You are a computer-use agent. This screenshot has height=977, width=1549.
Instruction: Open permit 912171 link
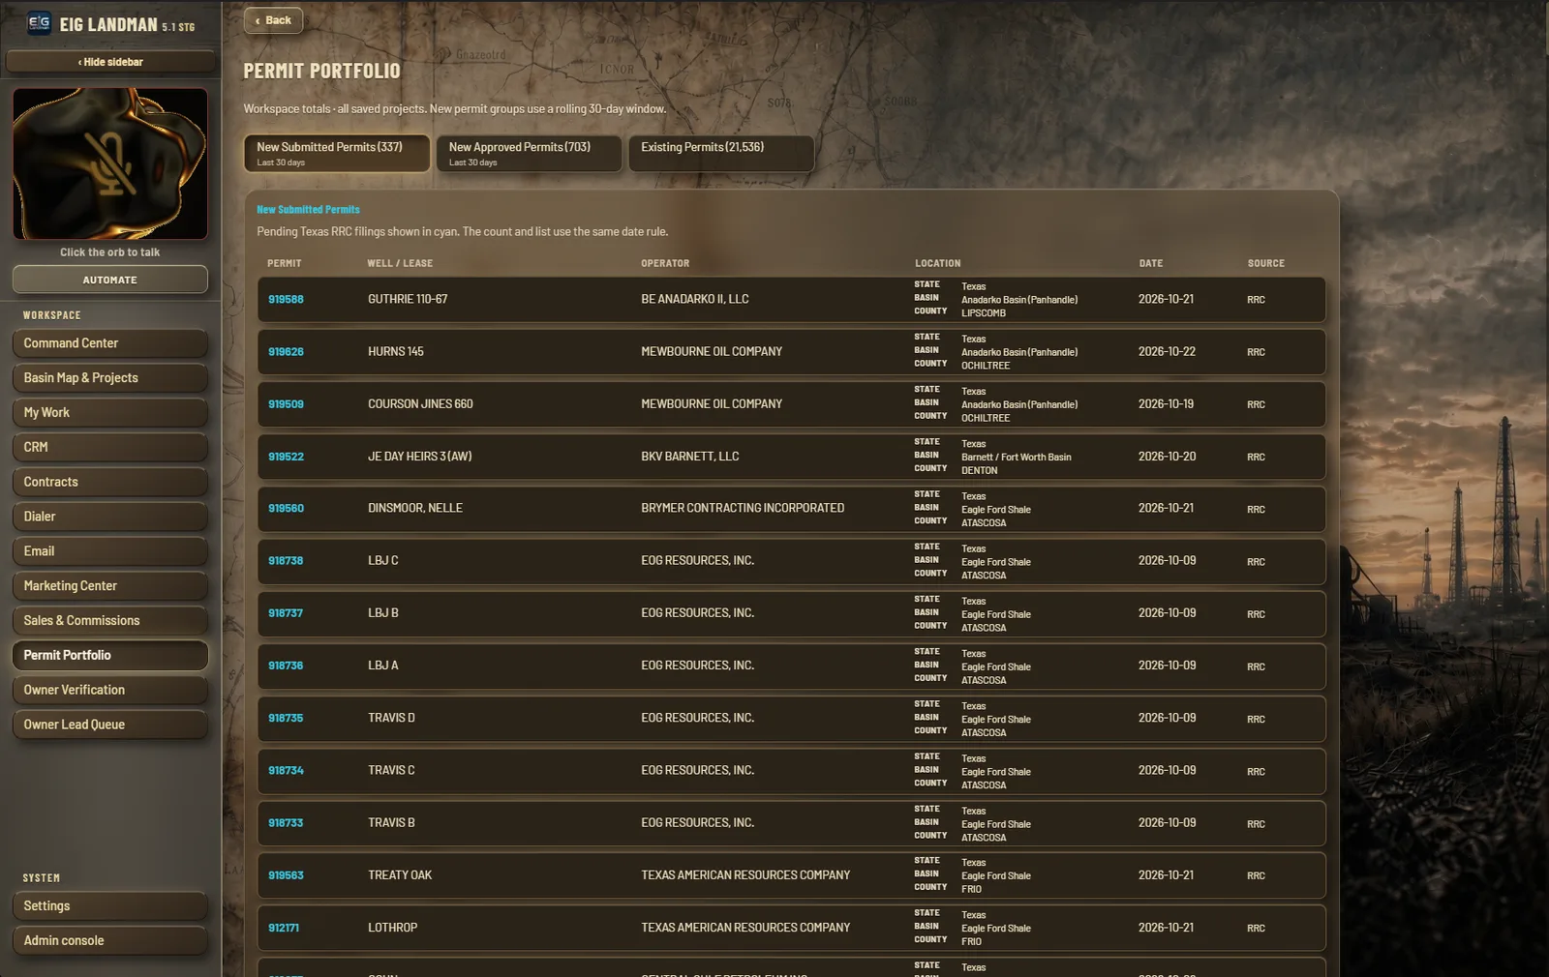click(x=284, y=928)
